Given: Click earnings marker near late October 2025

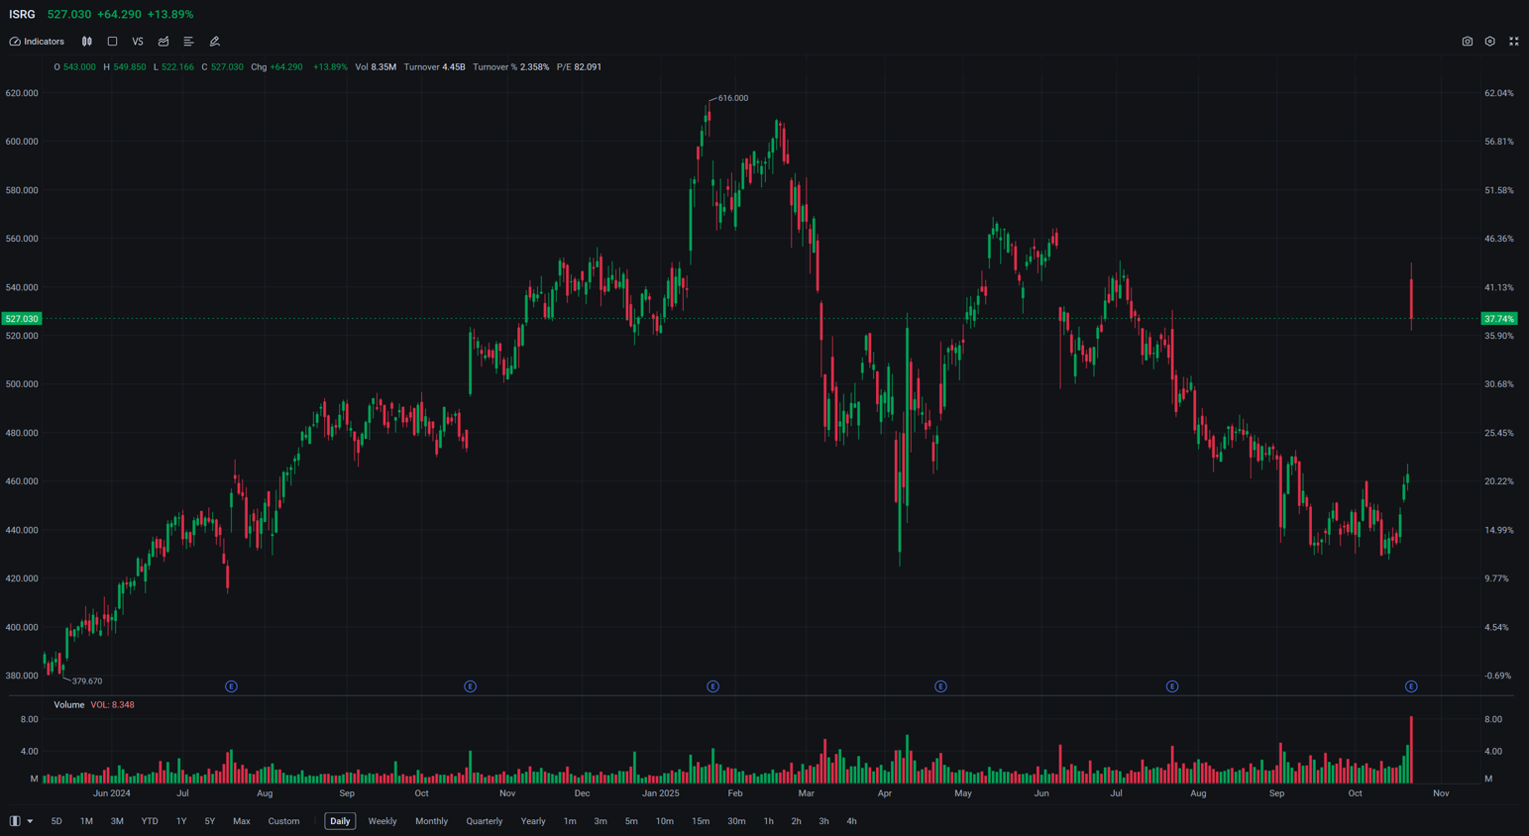Looking at the screenshot, I should click(x=1411, y=686).
